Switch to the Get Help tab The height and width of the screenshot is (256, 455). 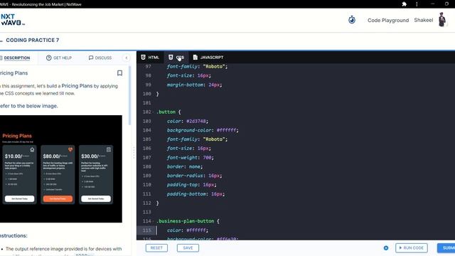[59, 58]
